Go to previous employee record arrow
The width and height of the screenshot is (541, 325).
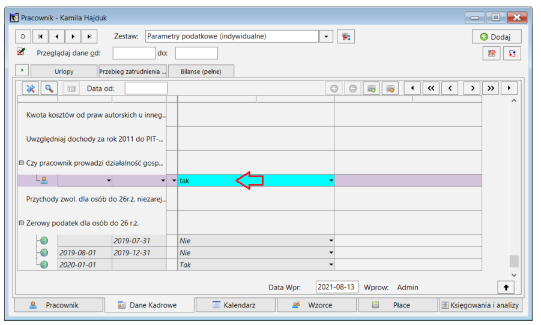point(57,37)
